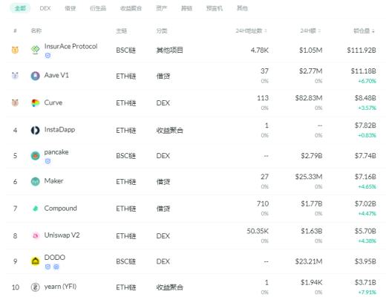Click the 其他项目 category of InsurAce

pos(169,50)
